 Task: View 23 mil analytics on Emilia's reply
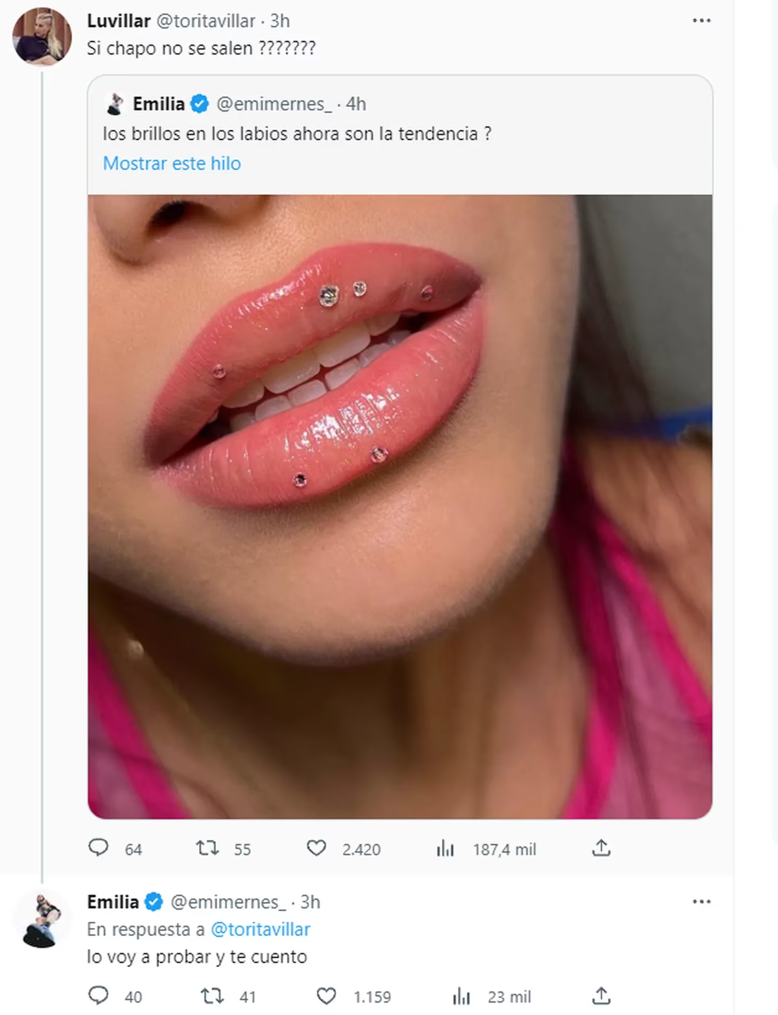pos(461,996)
